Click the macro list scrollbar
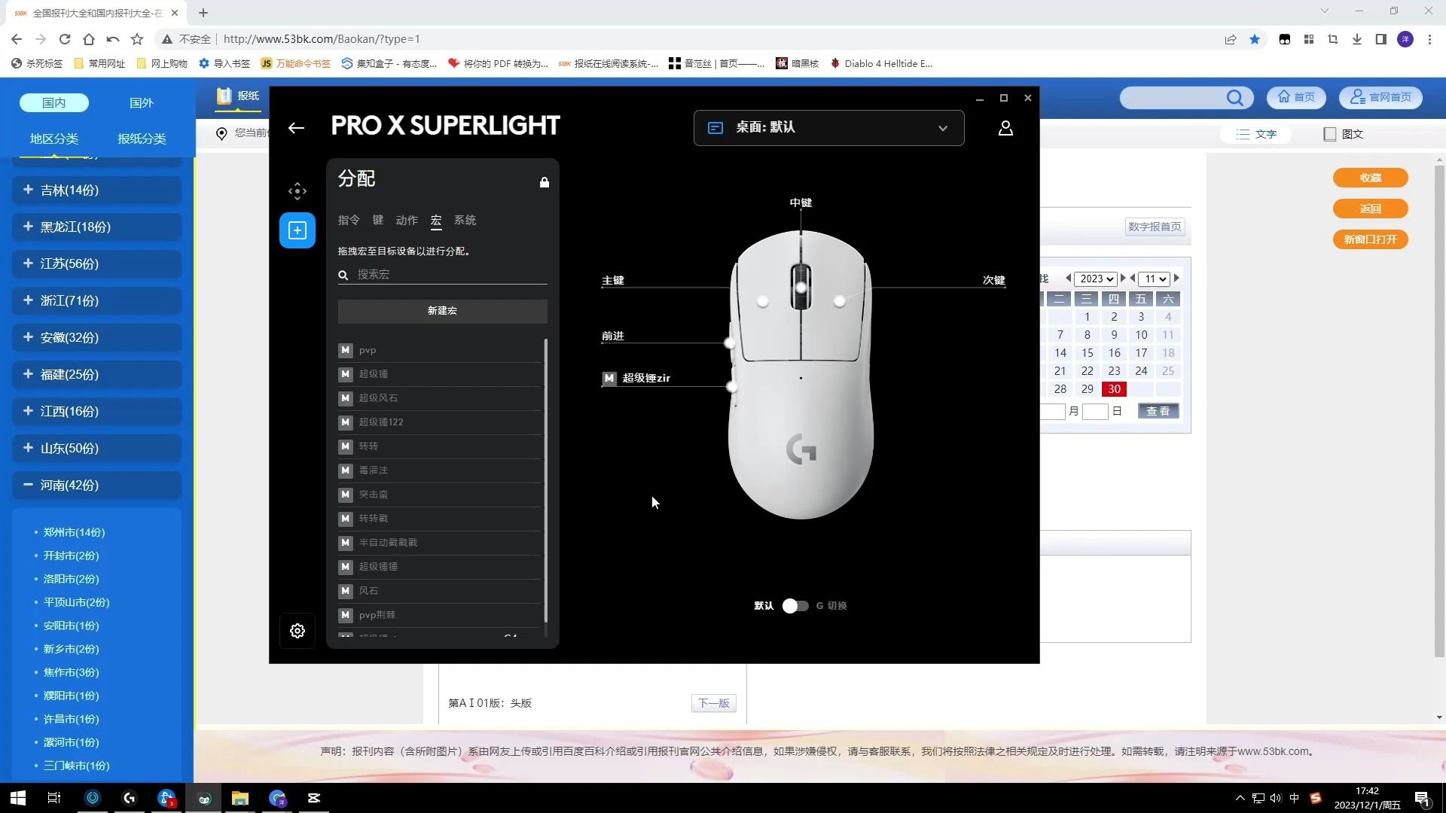The width and height of the screenshot is (1446, 813). coord(546,482)
